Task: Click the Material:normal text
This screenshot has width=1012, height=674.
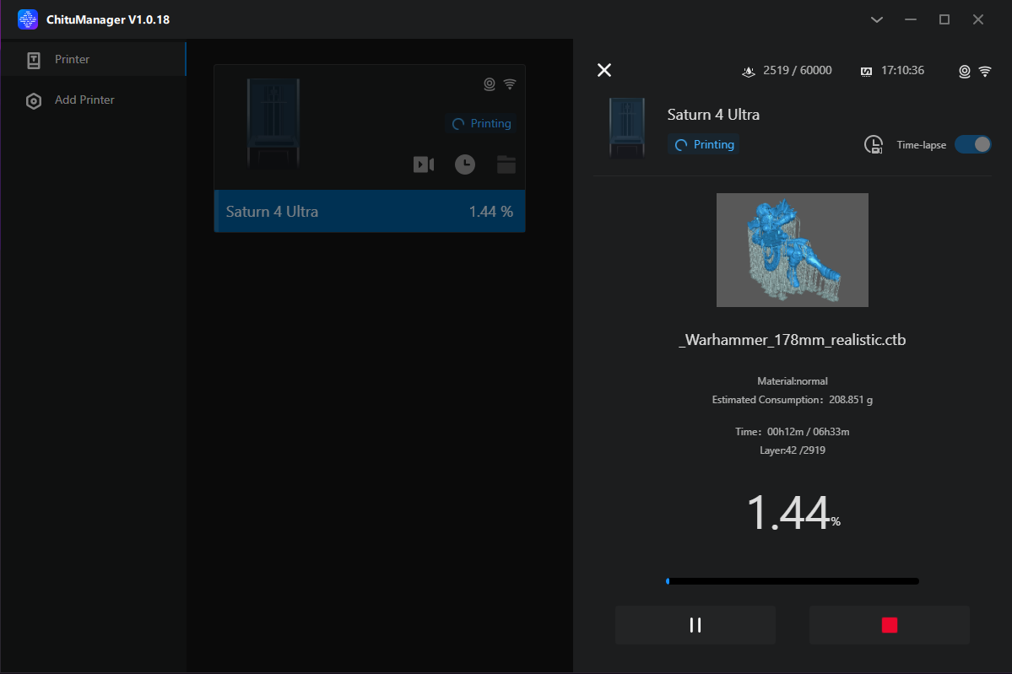Action: coord(792,381)
